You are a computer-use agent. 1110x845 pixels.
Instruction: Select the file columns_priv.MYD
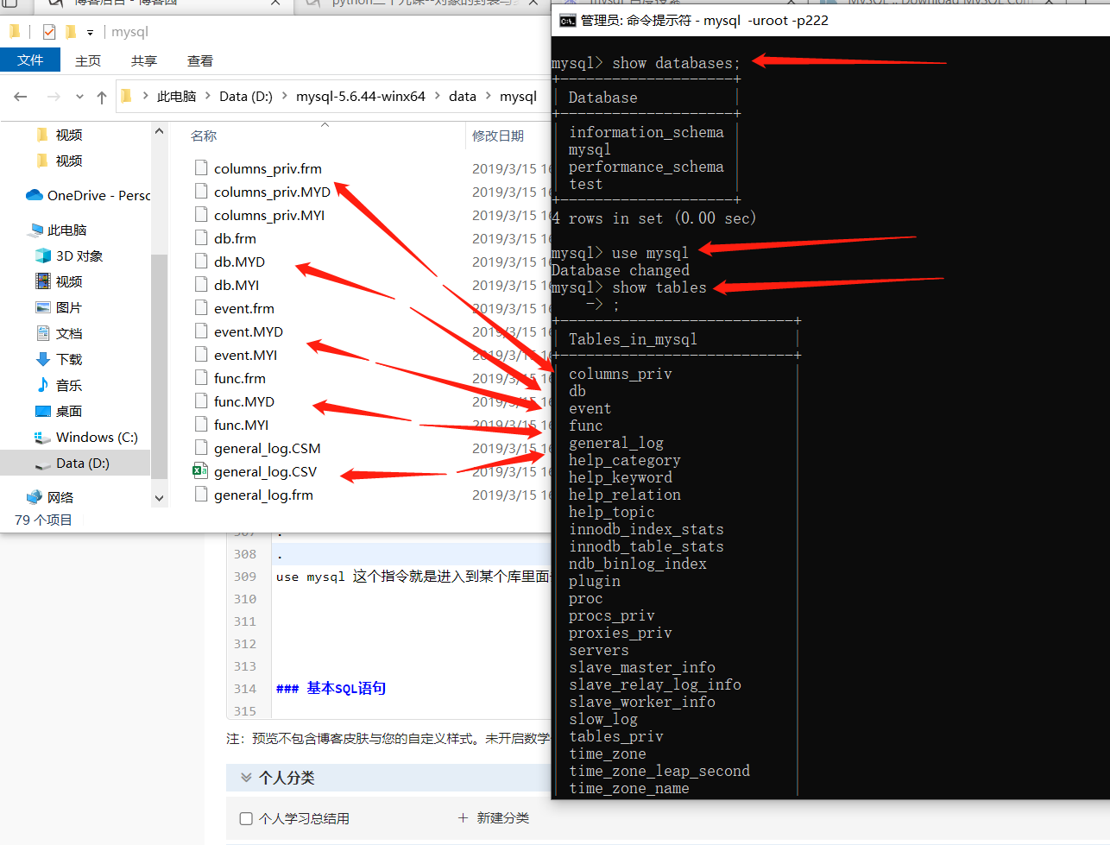click(272, 192)
